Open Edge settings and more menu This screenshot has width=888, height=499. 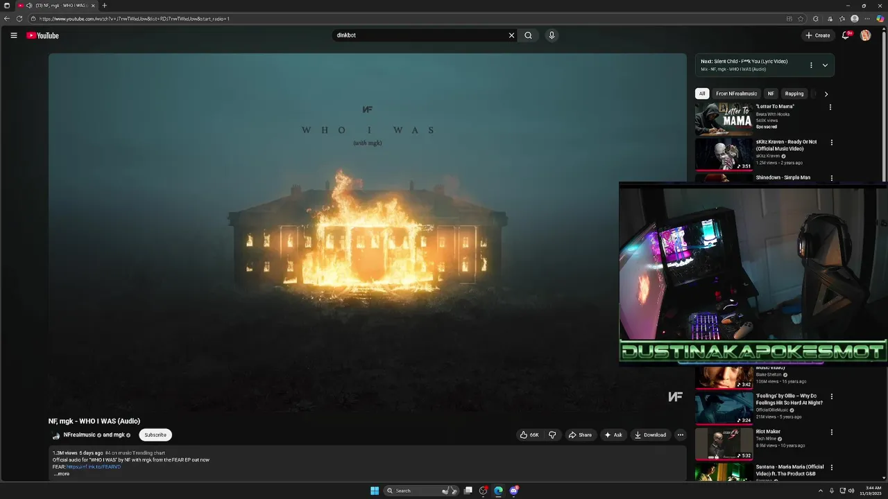(x=867, y=19)
